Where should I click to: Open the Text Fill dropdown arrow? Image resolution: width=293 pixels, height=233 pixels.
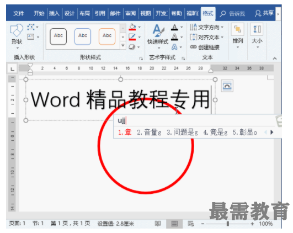[182, 27]
